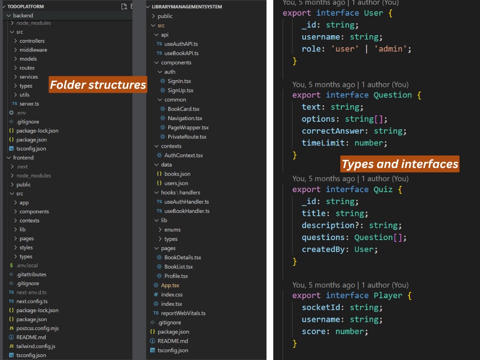Expand the .next folder
Image resolution: width=480 pixels, height=360 pixels.
(12, 167)
